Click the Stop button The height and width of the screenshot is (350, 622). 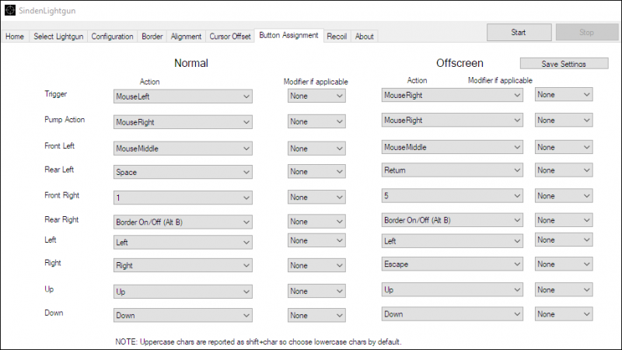[587, 32]
